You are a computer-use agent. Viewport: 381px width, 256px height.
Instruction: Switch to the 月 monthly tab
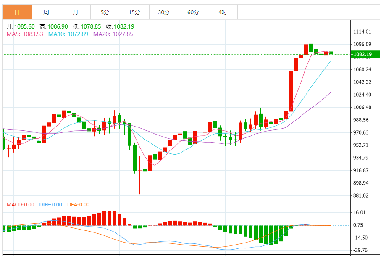pyautogui.click(x=76, y=12)
